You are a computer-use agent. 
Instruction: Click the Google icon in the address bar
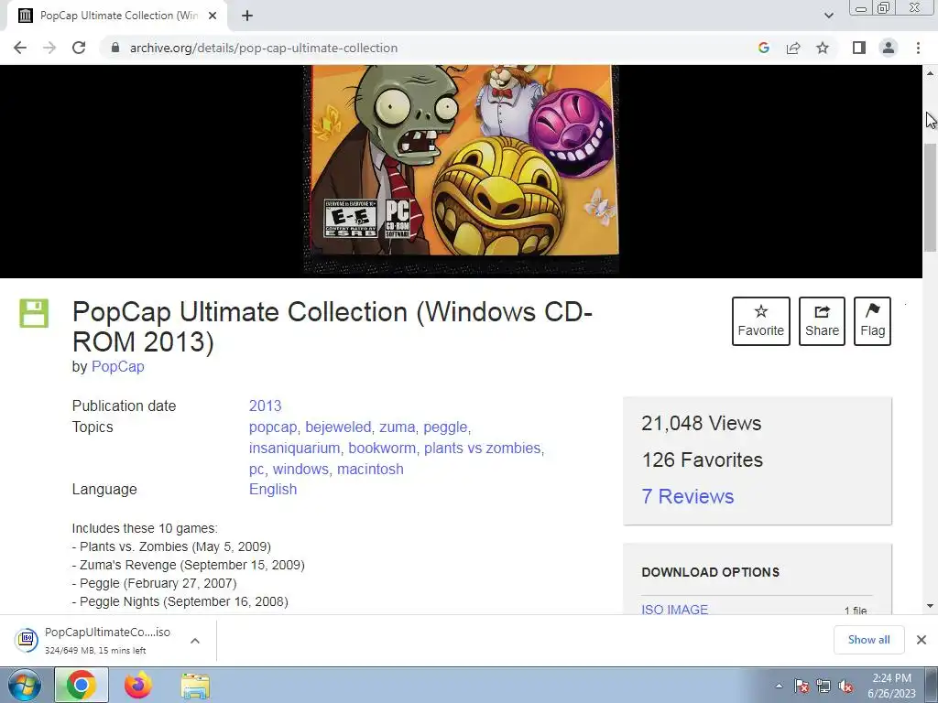763,48
